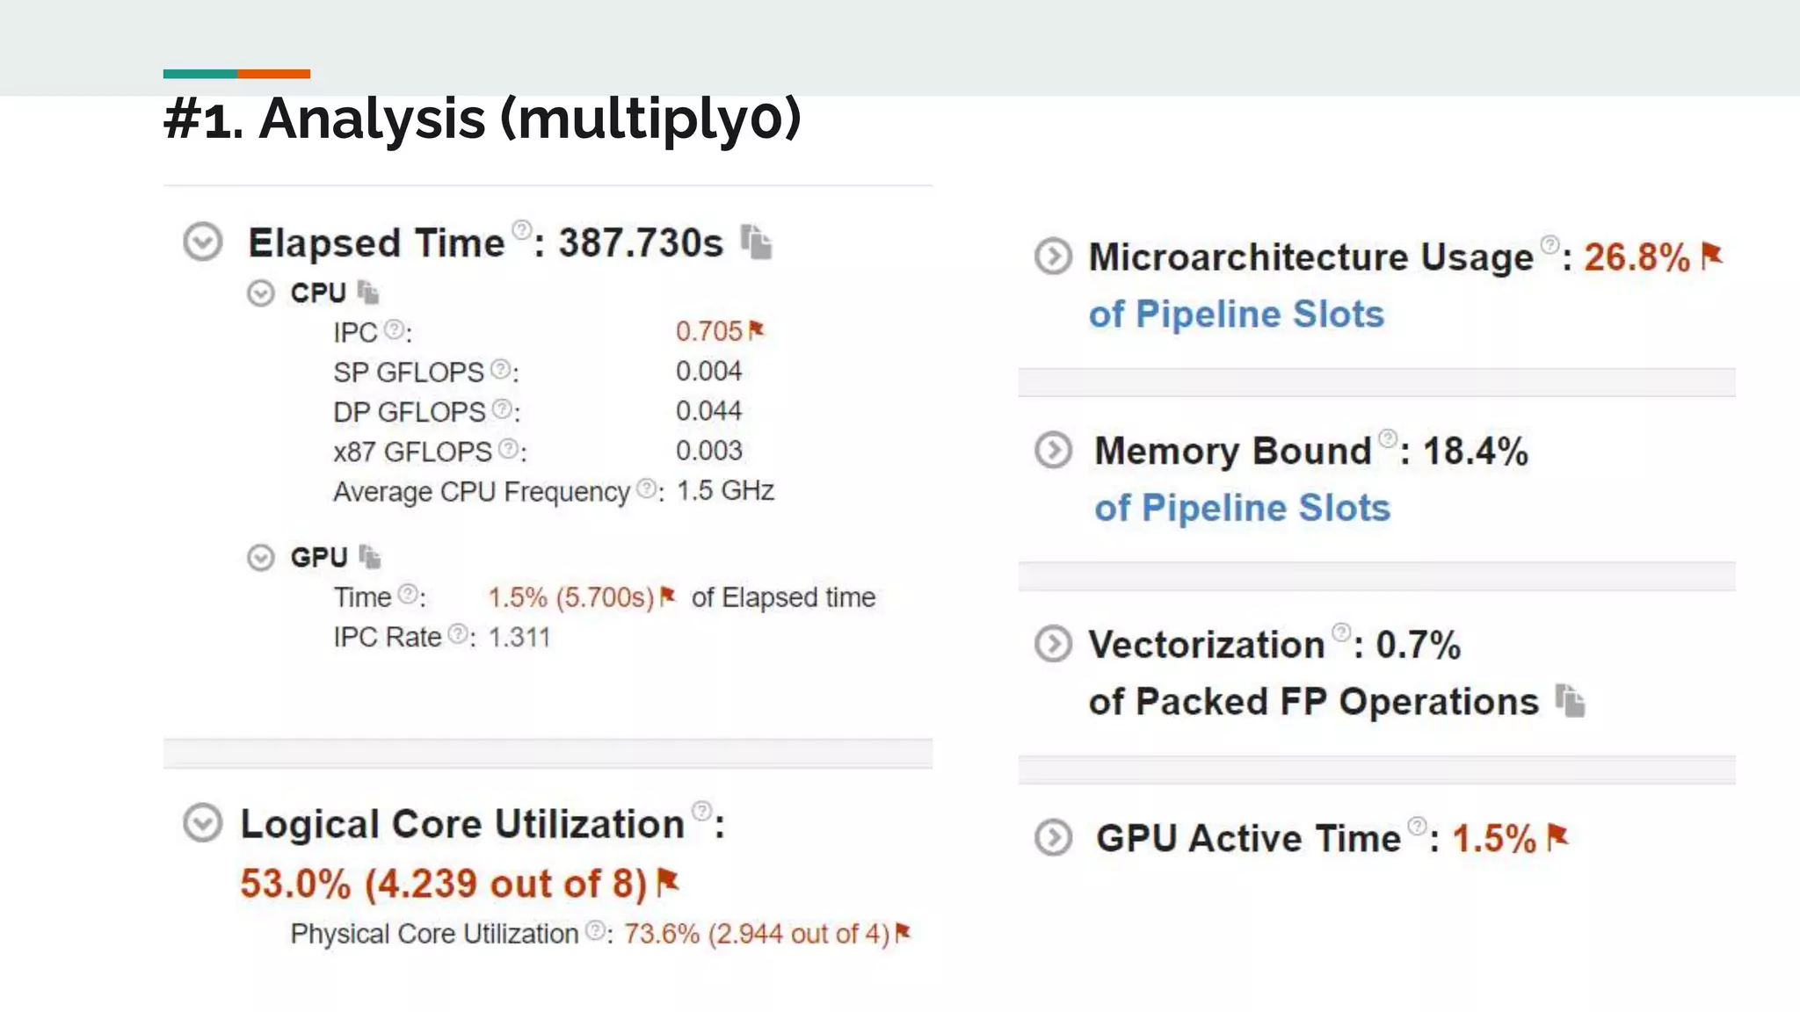Click red flag next to Microarchitecture Usage

(1711, 256)
